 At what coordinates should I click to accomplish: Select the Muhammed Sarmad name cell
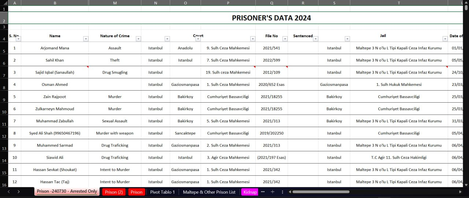[x=55, y=145]
